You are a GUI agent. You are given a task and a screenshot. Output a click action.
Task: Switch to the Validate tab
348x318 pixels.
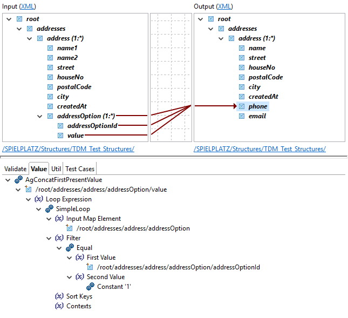15,169
